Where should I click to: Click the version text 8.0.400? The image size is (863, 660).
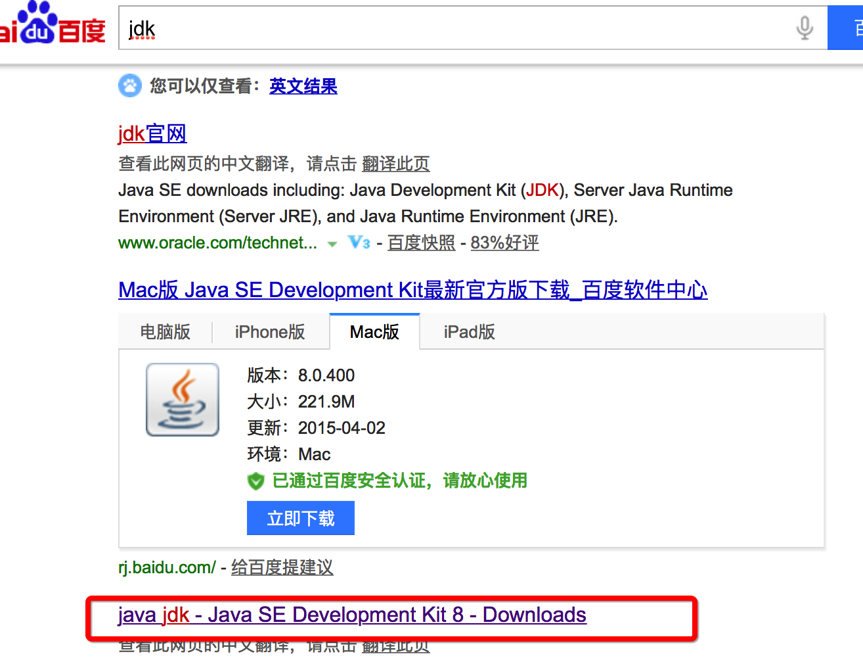point(326,375)
